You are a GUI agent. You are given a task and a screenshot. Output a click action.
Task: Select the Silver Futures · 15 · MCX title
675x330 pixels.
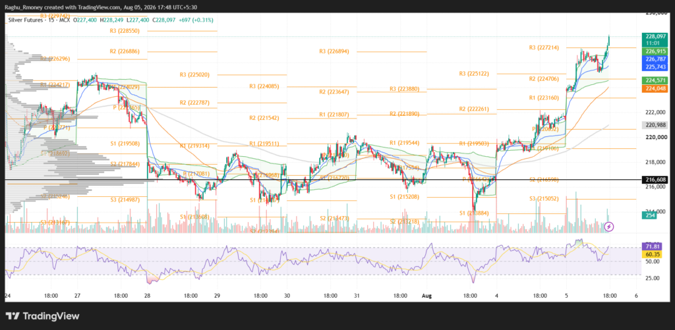(40, 20)
